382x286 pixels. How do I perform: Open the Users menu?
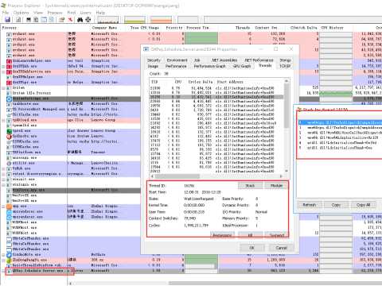pos(85,13)
